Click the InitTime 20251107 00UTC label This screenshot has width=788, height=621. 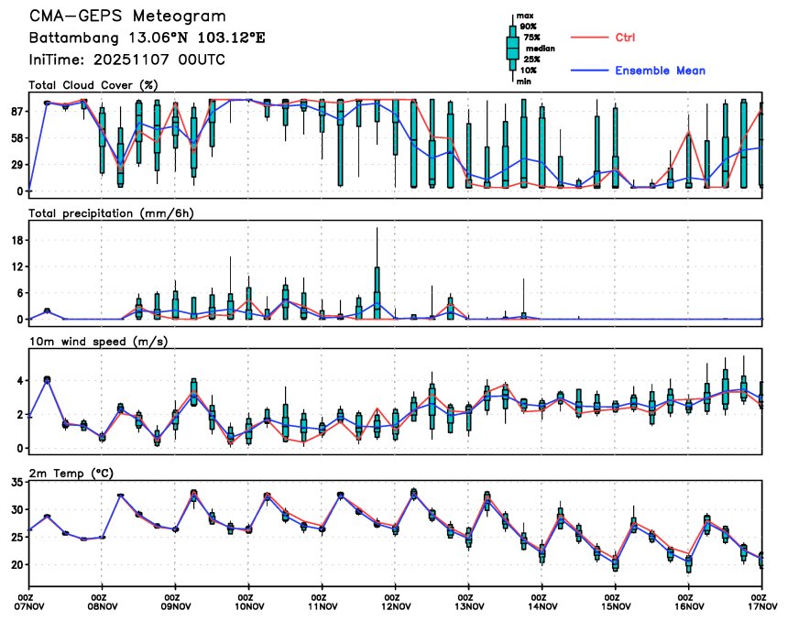pyautogui.click(x=126, y=60)
